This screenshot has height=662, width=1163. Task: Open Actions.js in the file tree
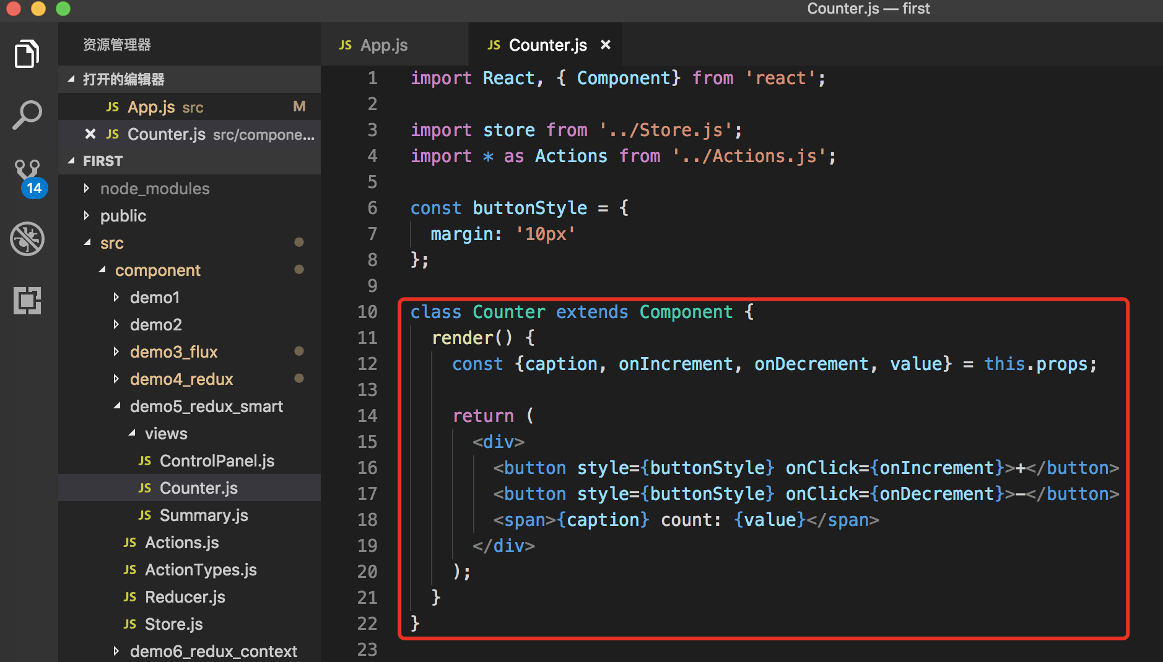(x=189, y=542)
